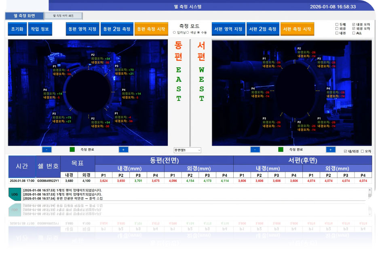This screenshot has height=255, width=380.
Task: Uncheck the 외경 오차 checkbox
Action: tap(354, 29)
